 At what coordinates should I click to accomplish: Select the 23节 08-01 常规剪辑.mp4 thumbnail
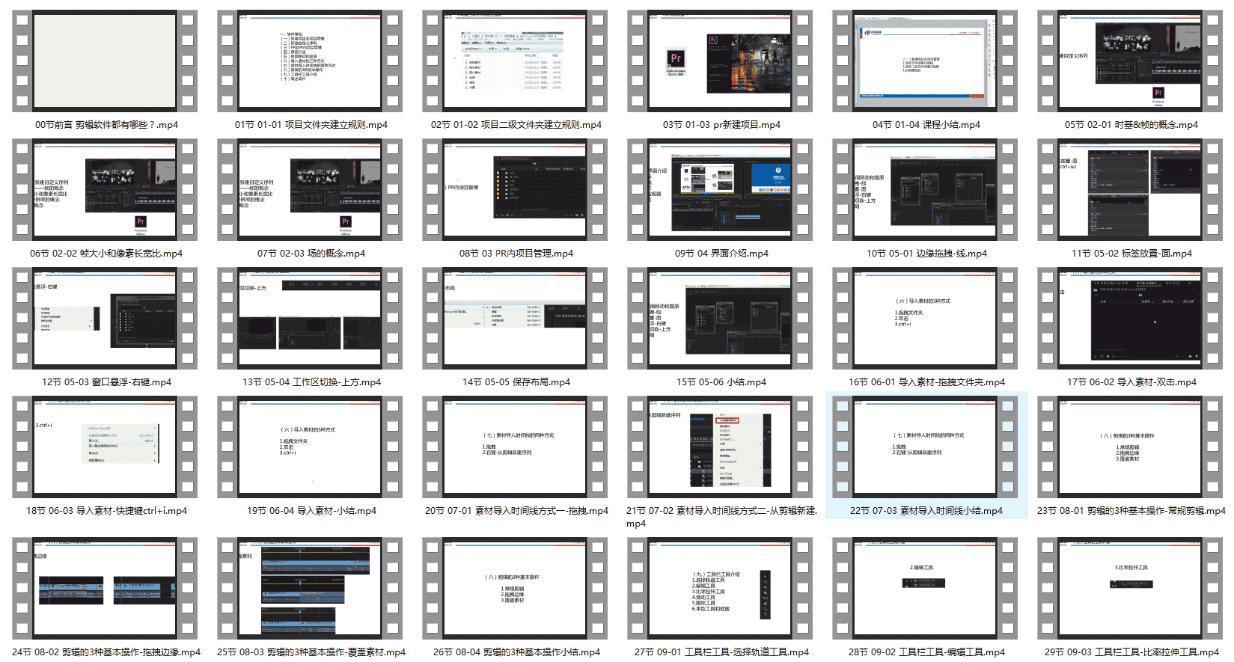tap(1130, 447)
